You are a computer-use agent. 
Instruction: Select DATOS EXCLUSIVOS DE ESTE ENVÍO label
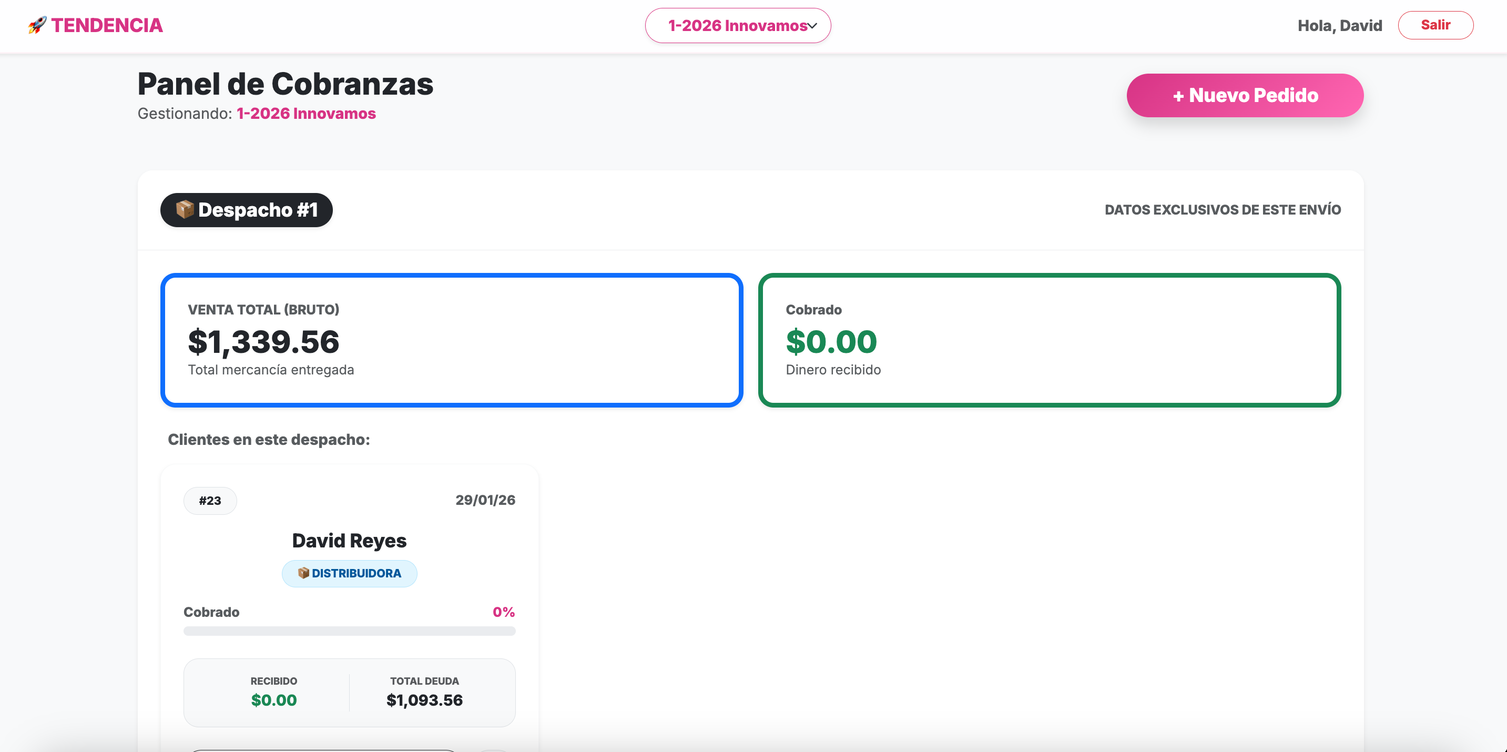tap(1222, 209)
